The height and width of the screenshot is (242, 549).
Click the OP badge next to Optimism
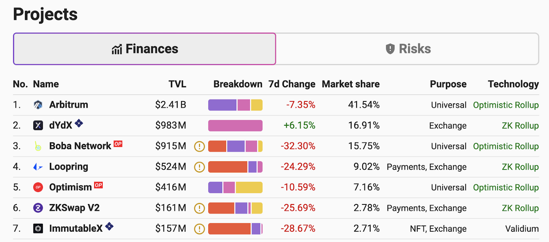(98, 185)
